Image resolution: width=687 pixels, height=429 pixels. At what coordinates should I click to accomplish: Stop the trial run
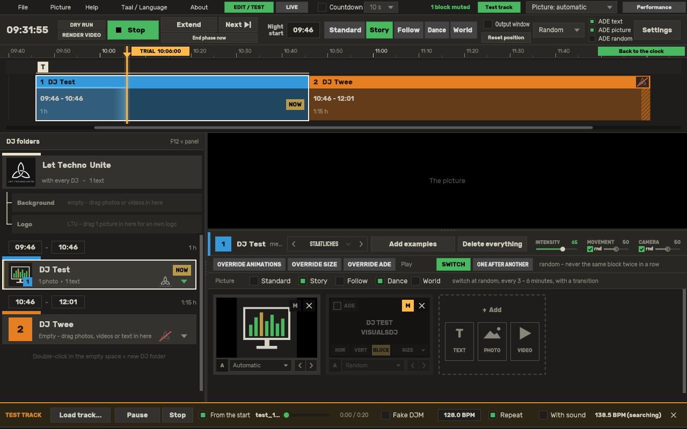point(133,30)
